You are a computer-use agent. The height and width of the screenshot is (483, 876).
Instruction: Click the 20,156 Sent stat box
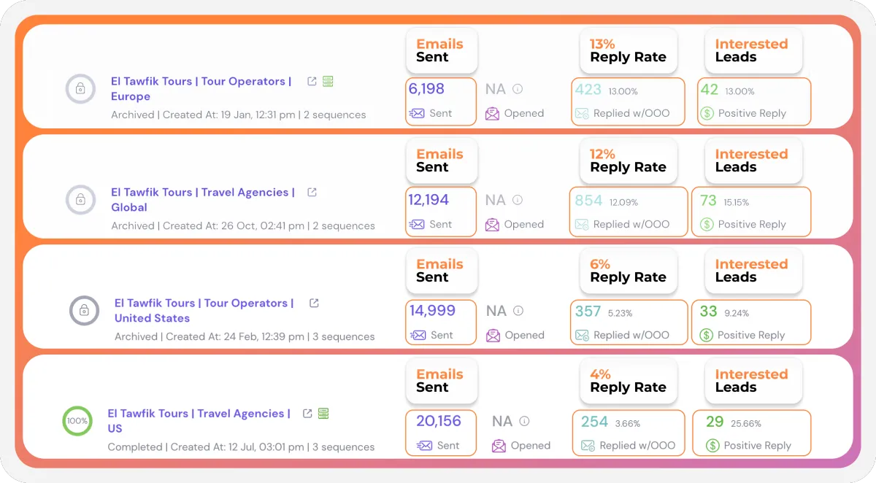(x=441, y=433)
